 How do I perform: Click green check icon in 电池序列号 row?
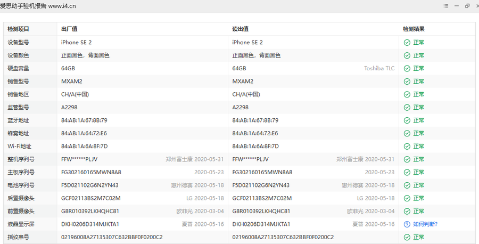[x=407, y=185]
